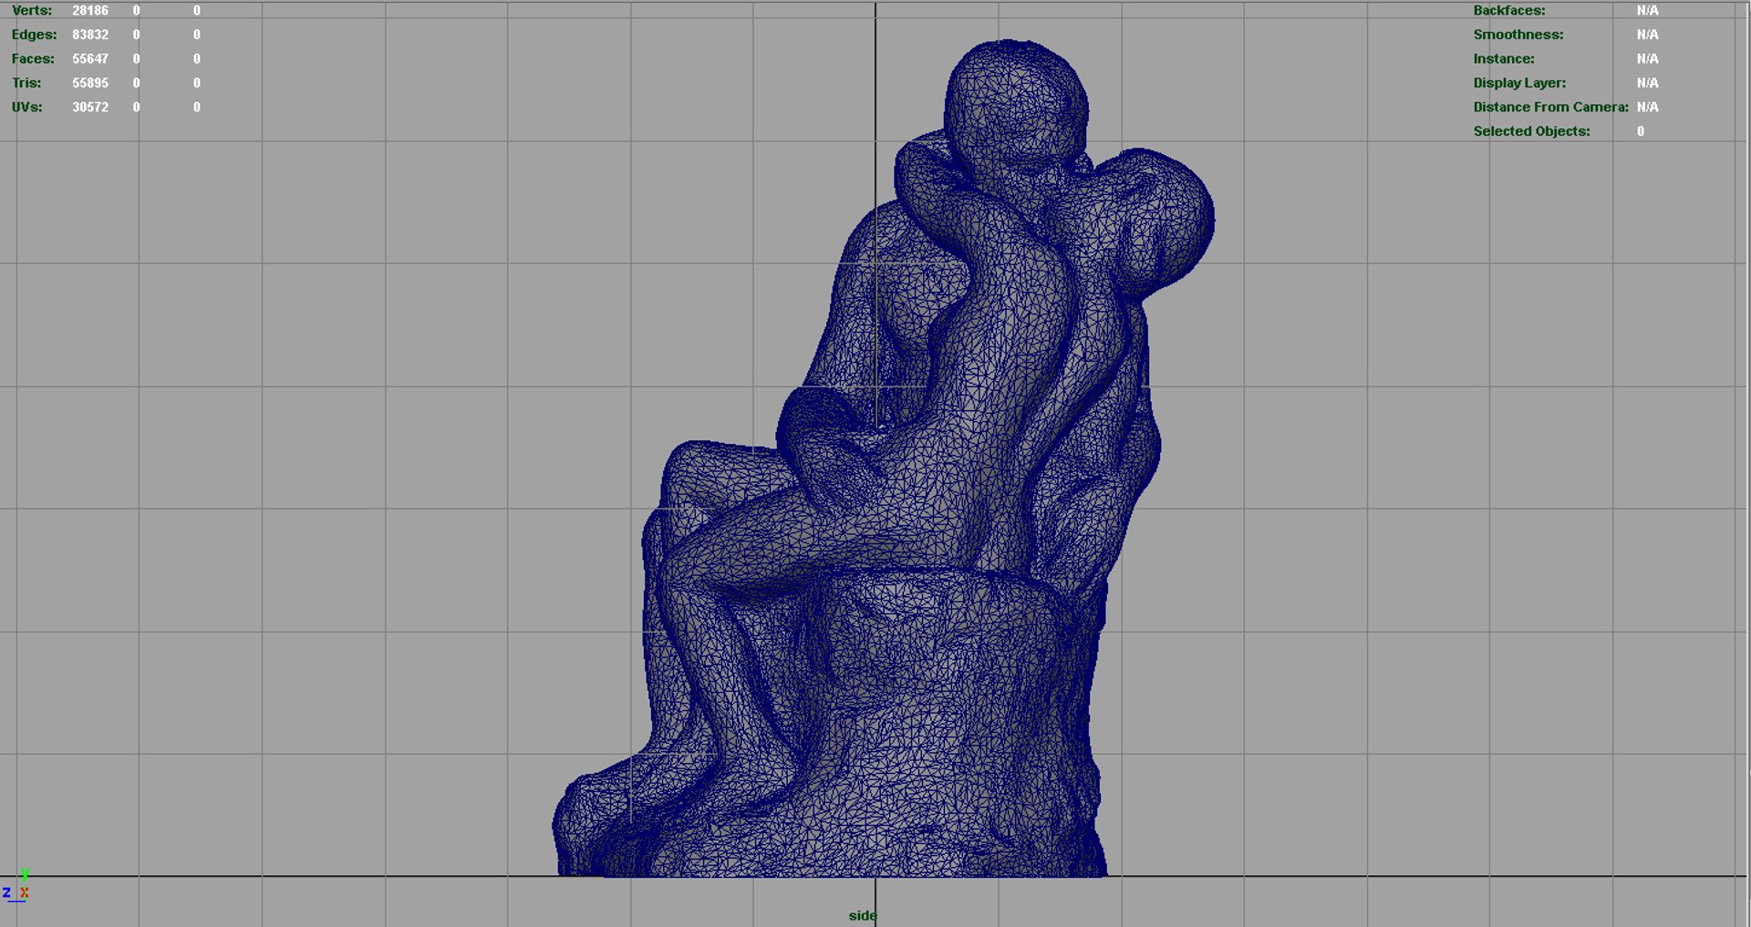Click the N/A value beside Backfaces
1751x927 pixels.
coord(1647,11)
